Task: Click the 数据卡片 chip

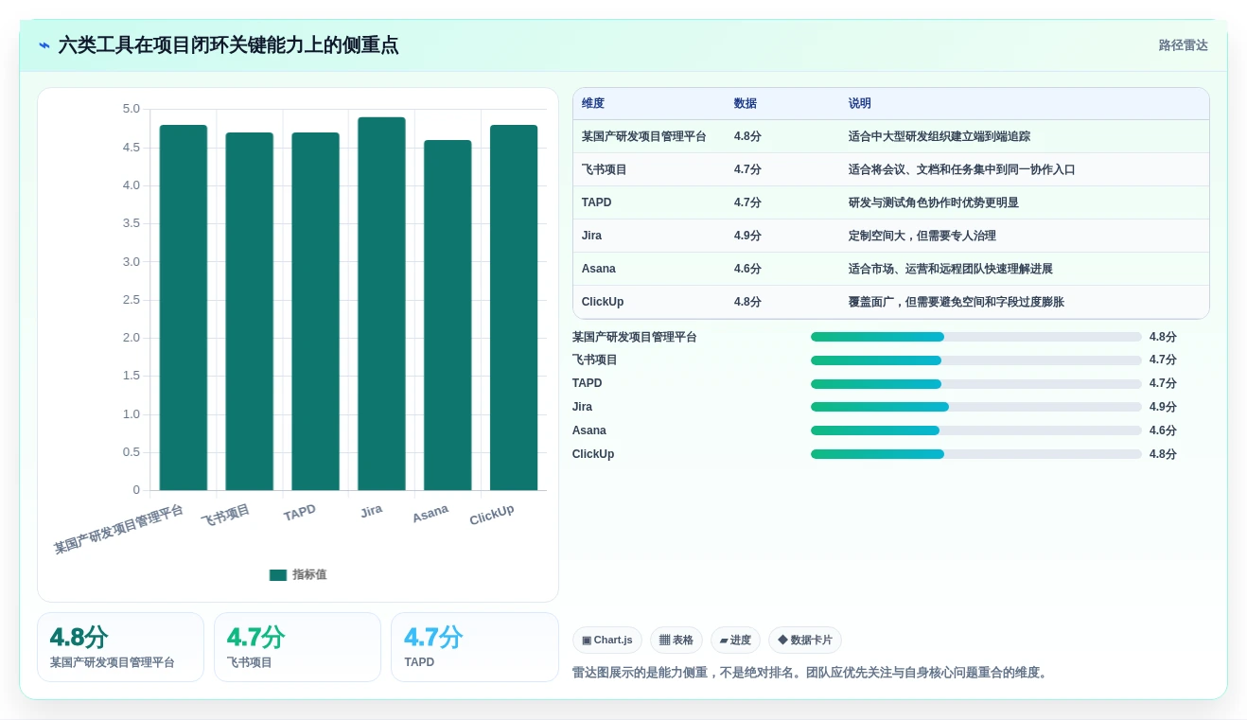Action: [805, 641]
